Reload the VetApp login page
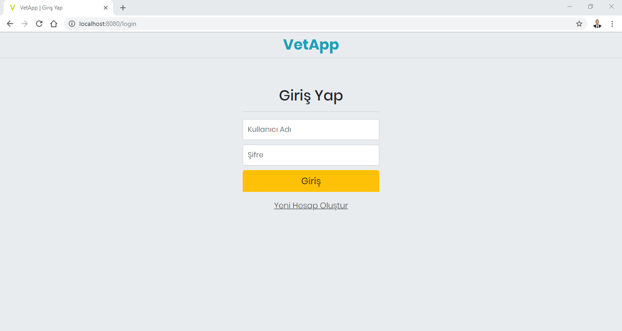The image size is (622, 331). pos(39,24)
